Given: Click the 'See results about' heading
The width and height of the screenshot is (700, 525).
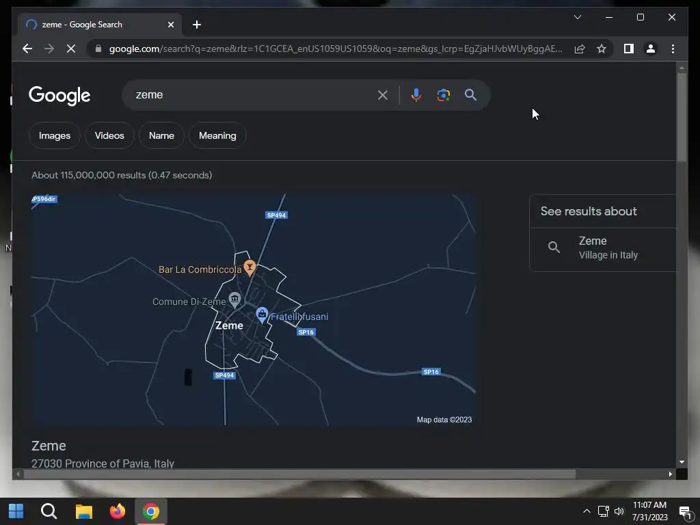Looking at the screenshot, I should 589,211.
